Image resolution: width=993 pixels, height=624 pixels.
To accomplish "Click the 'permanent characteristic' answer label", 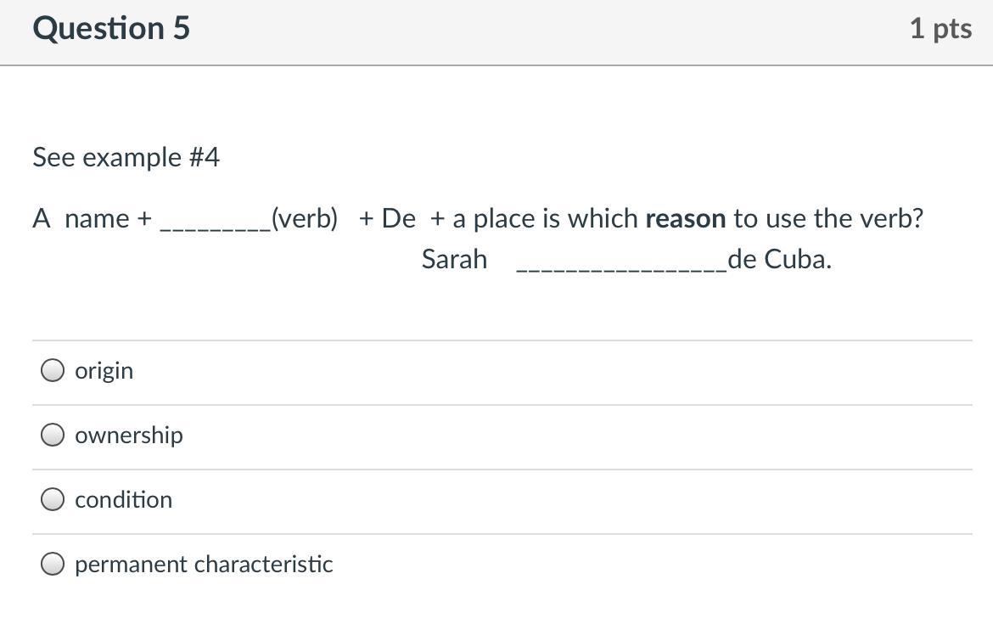I will (204, 564).
